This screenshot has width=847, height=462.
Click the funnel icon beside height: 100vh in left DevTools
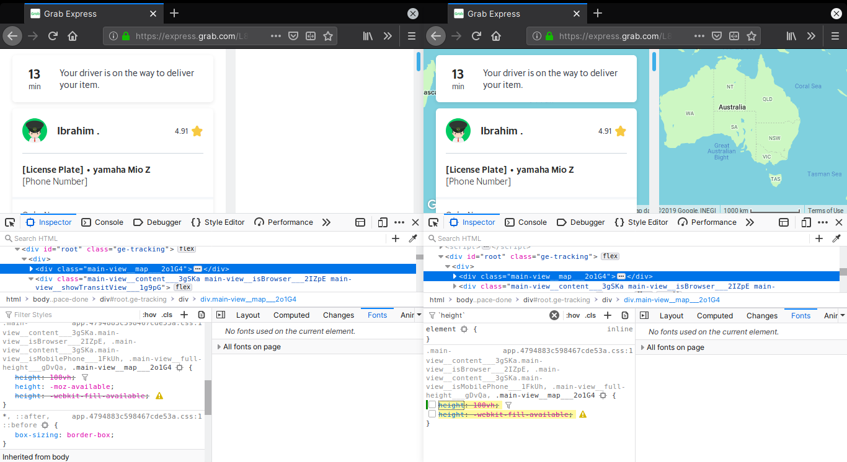(85, 377)
